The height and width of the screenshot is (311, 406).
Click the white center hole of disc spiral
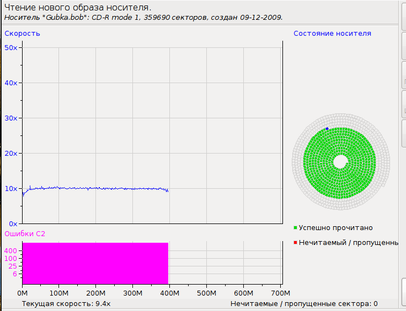click(341, 162)
